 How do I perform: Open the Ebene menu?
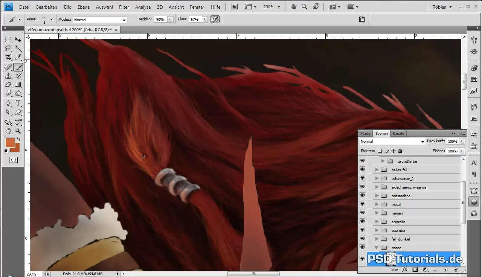(84, 7)
